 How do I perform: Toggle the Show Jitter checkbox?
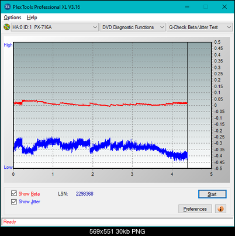click(x=14, y=202)
